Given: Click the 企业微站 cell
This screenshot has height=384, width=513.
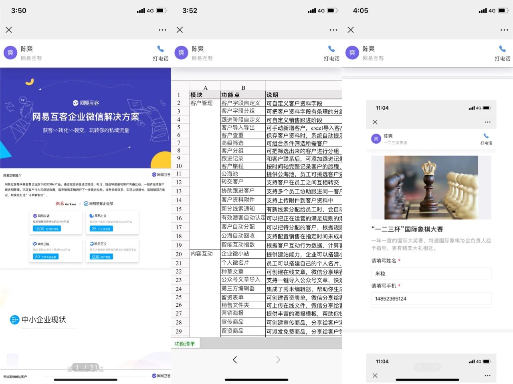Looking at the screenshot, I should (x=243, y=254).
